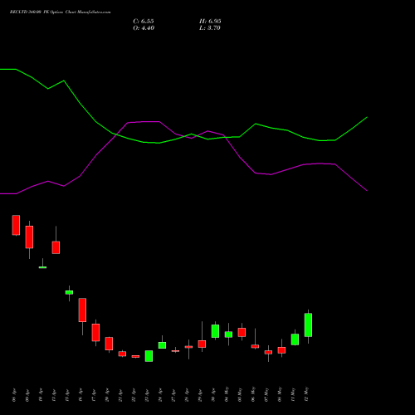Click the '23 Apr' date label
415x415 pixels.
point(147,395)
